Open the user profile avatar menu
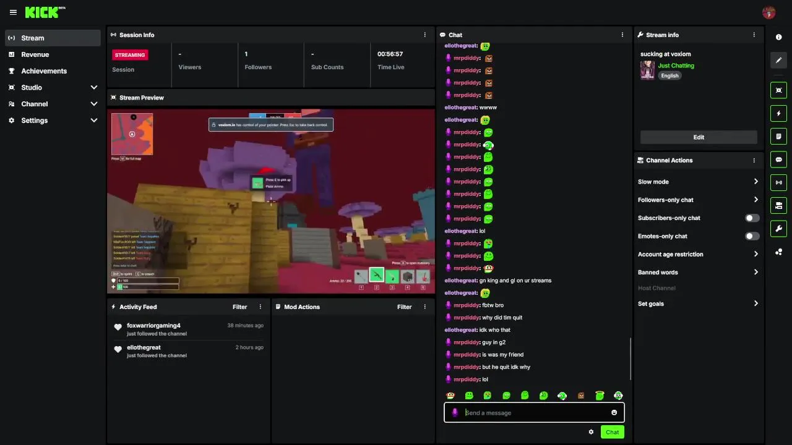The image size is (792, 445). click(769, 12)
